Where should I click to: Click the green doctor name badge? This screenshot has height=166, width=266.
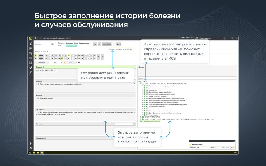click(72, 46)
